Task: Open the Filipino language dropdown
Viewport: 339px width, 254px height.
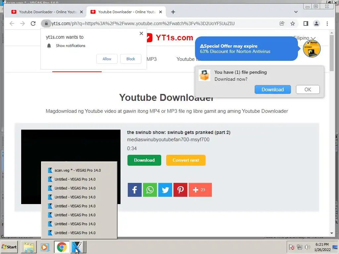Action: 305,38
